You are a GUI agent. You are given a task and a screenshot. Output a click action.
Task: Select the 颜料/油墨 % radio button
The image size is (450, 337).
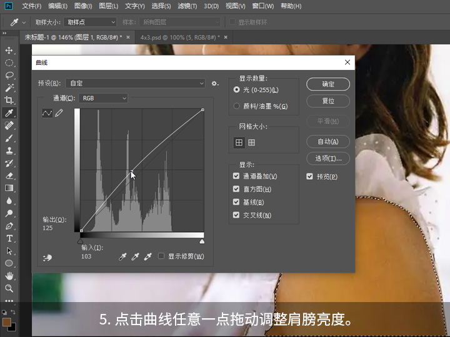[236, 106]
